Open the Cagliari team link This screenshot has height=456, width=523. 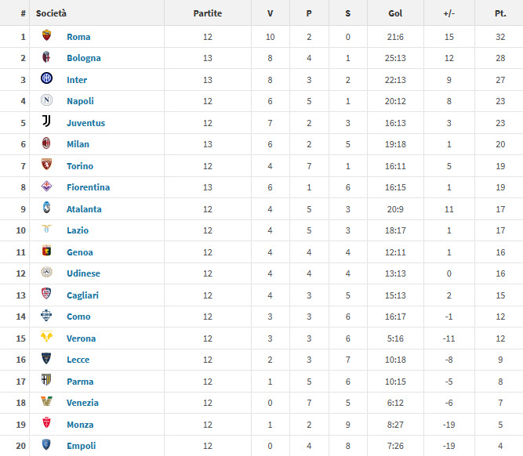83,295
